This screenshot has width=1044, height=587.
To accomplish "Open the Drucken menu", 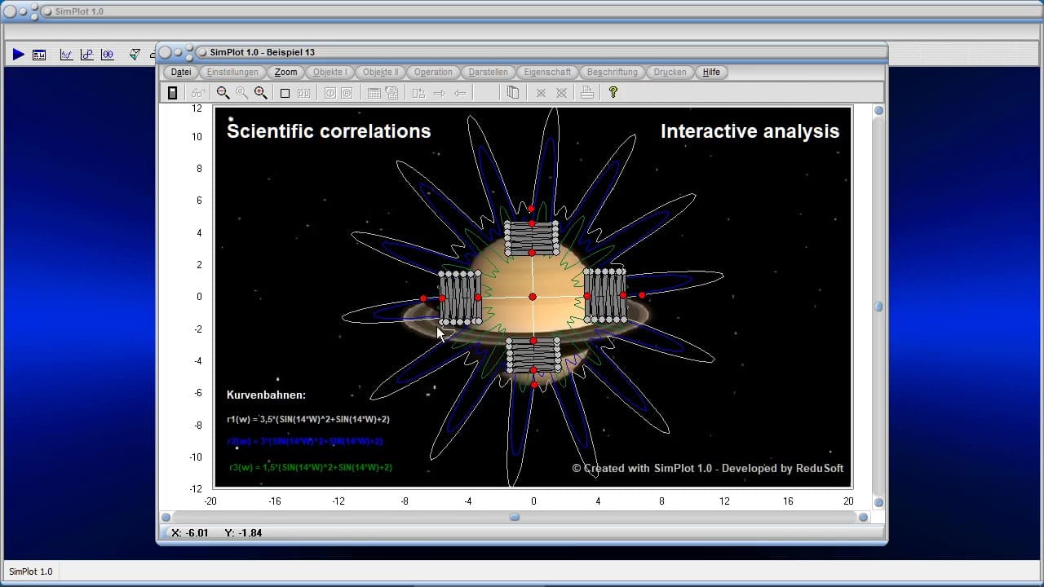I will click(x=670, y=72).
